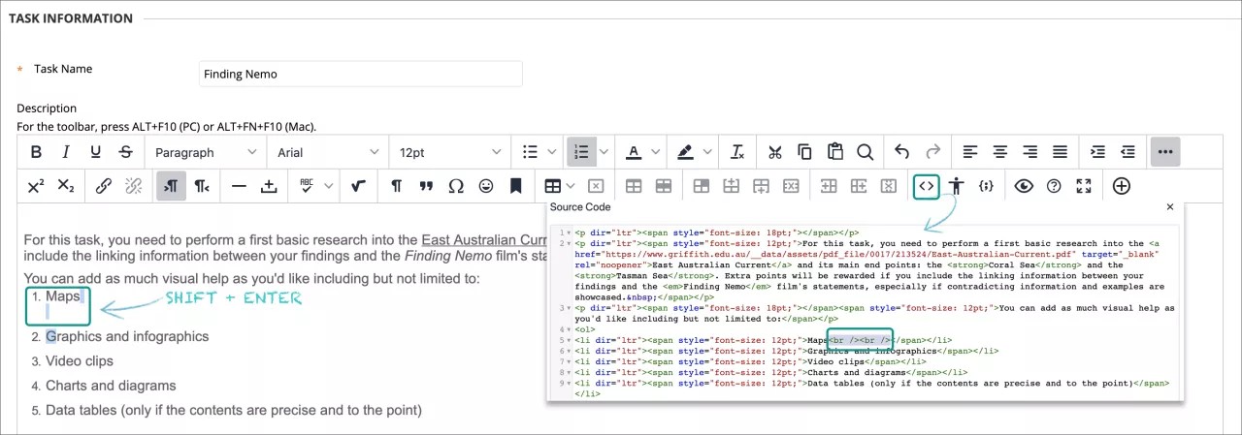Open the Arial font family dropdown
The width and height of the screenshot is (1242, 435).
pos(328,152)
